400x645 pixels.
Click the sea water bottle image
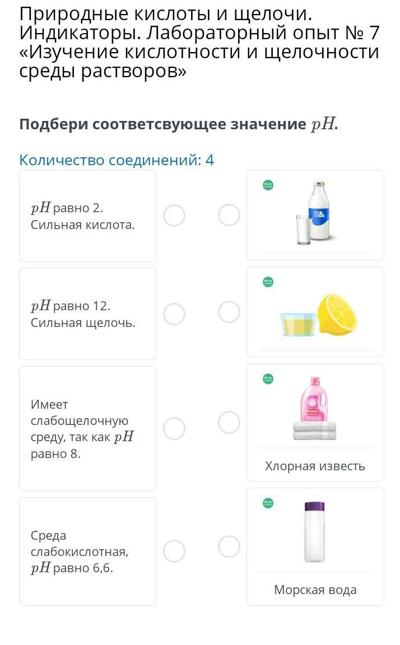point(314,531)
